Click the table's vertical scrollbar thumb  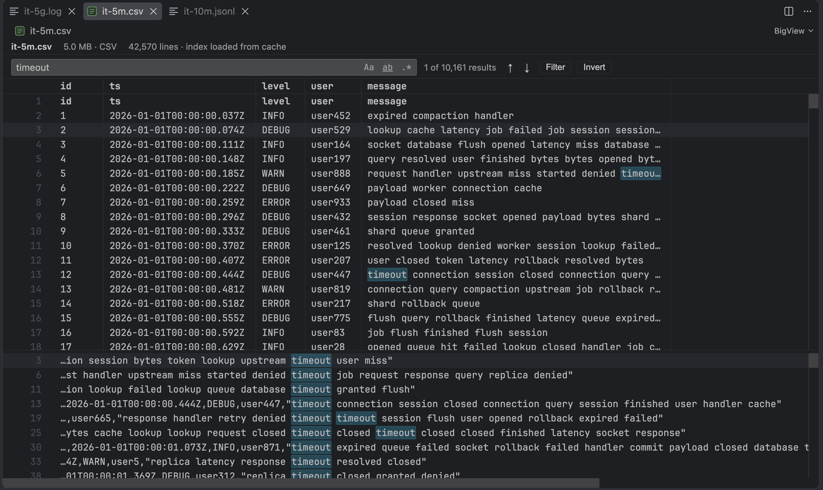click(x=813, y=101)
